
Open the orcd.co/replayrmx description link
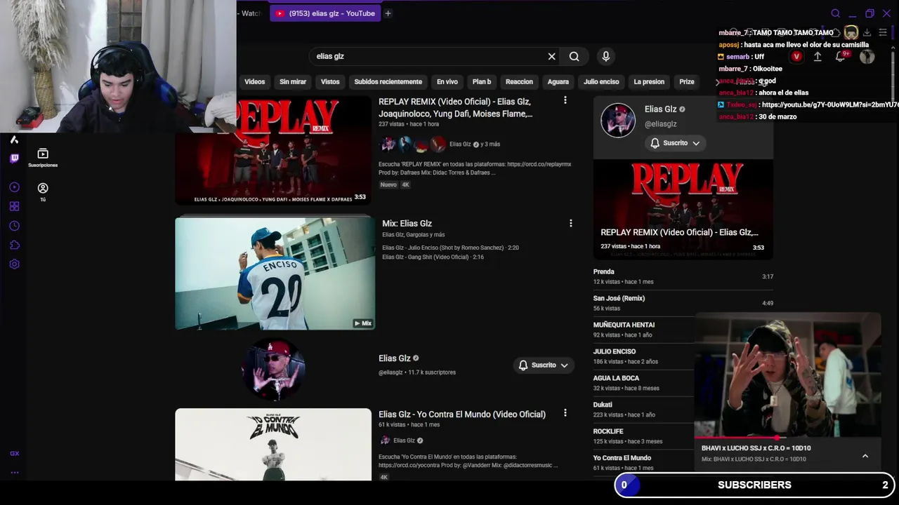pyautogui.click(x=539, y=164)
